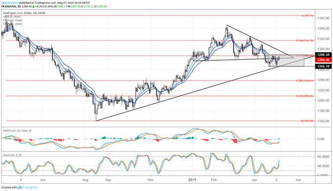Click the MACD (12, 26, close, 9) label
333x191 pixels.
[x=17, y=131]
